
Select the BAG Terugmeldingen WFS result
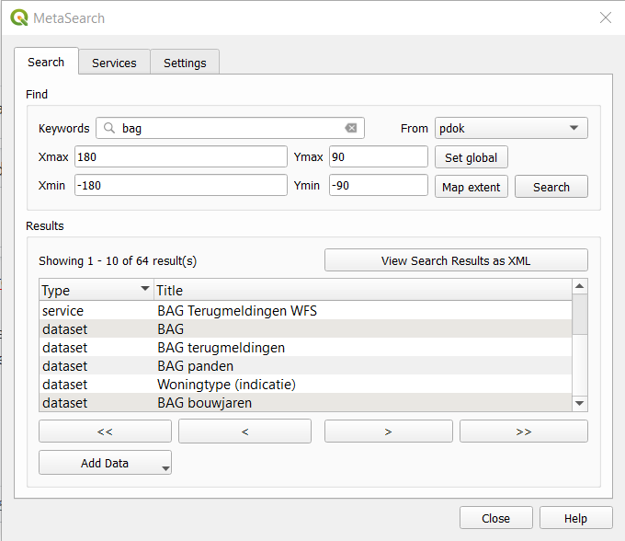pyautogui.click(x=305, y=310)
